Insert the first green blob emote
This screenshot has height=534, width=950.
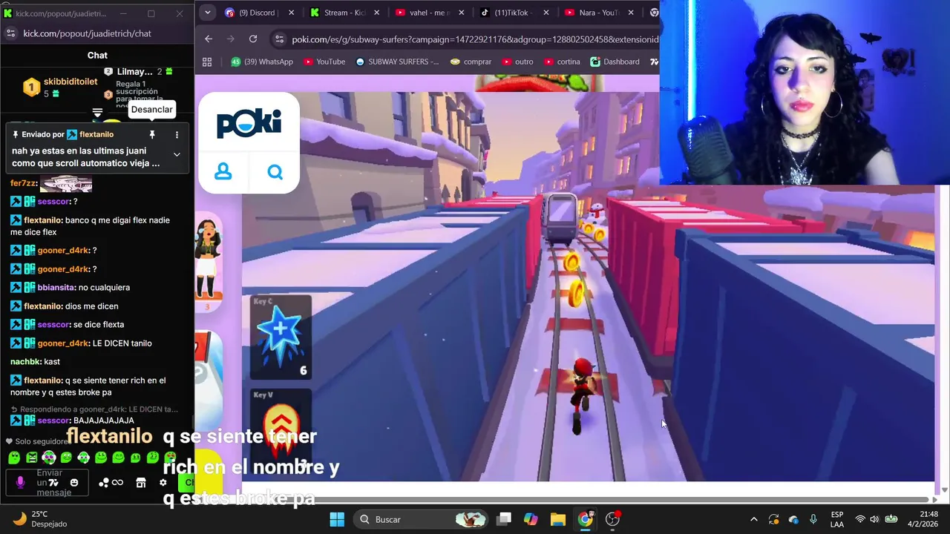click(14, 458)
